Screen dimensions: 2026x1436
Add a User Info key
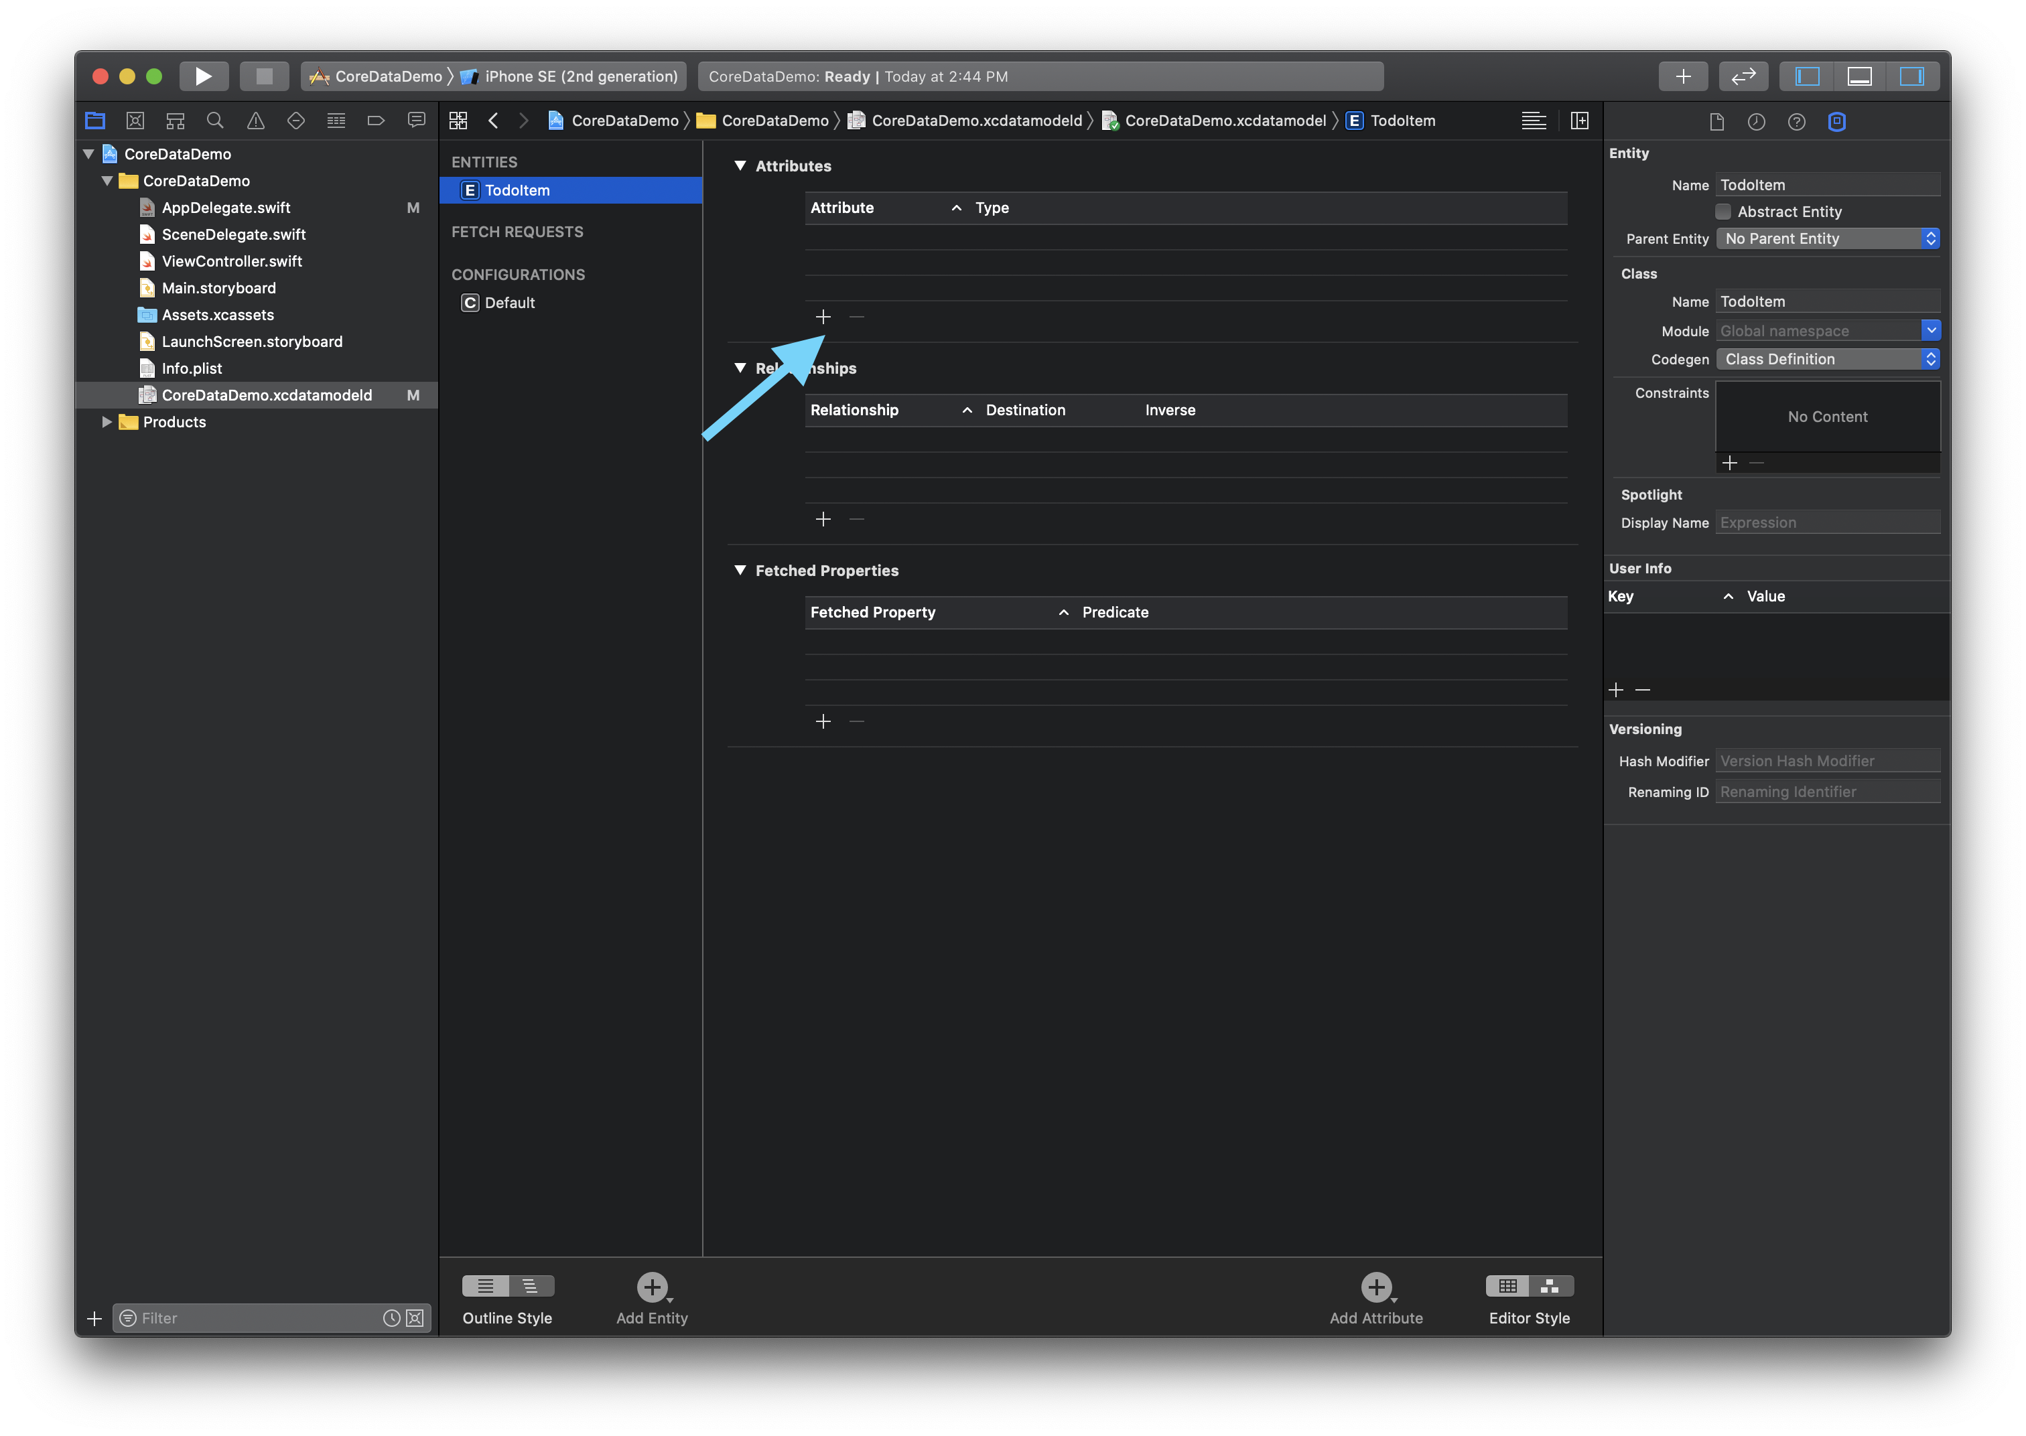[1616, 690]
